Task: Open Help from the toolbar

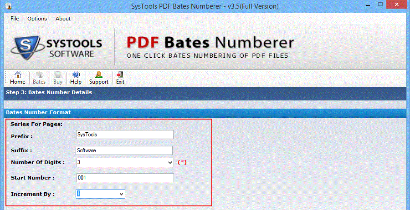Action: click(76, 78)
